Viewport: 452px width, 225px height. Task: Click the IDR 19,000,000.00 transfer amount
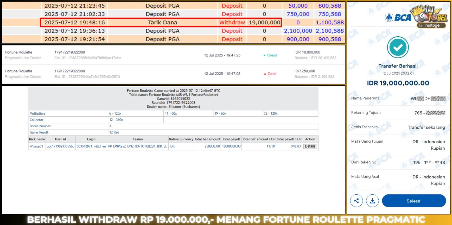coord(398,83)
